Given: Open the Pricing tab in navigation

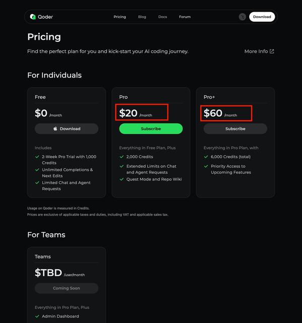Looking at the screenshot, I should [x=120, y=17].
